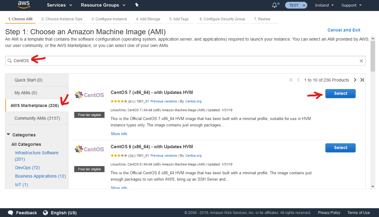The width and height of the screenshot is (379, 217).
Task: Click the AWS logo home icon
Action: [x=24, y=5]
